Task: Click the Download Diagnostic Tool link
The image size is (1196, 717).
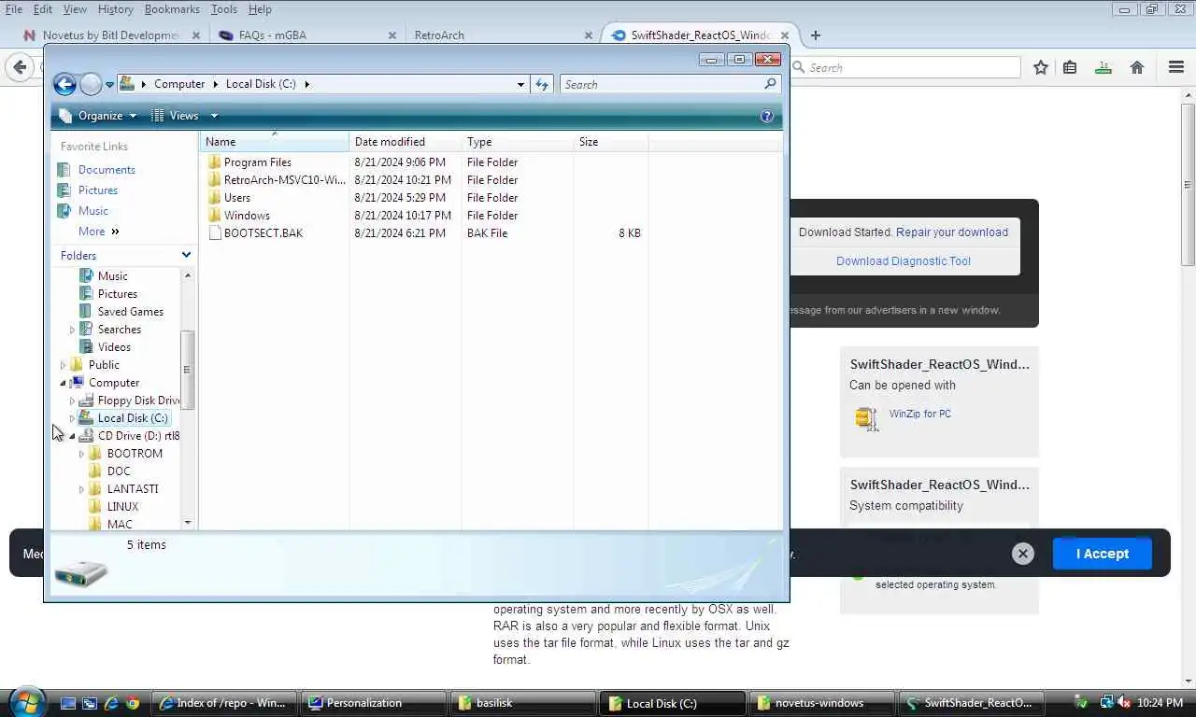Action: pyautogui.click(x=904, y=261)
